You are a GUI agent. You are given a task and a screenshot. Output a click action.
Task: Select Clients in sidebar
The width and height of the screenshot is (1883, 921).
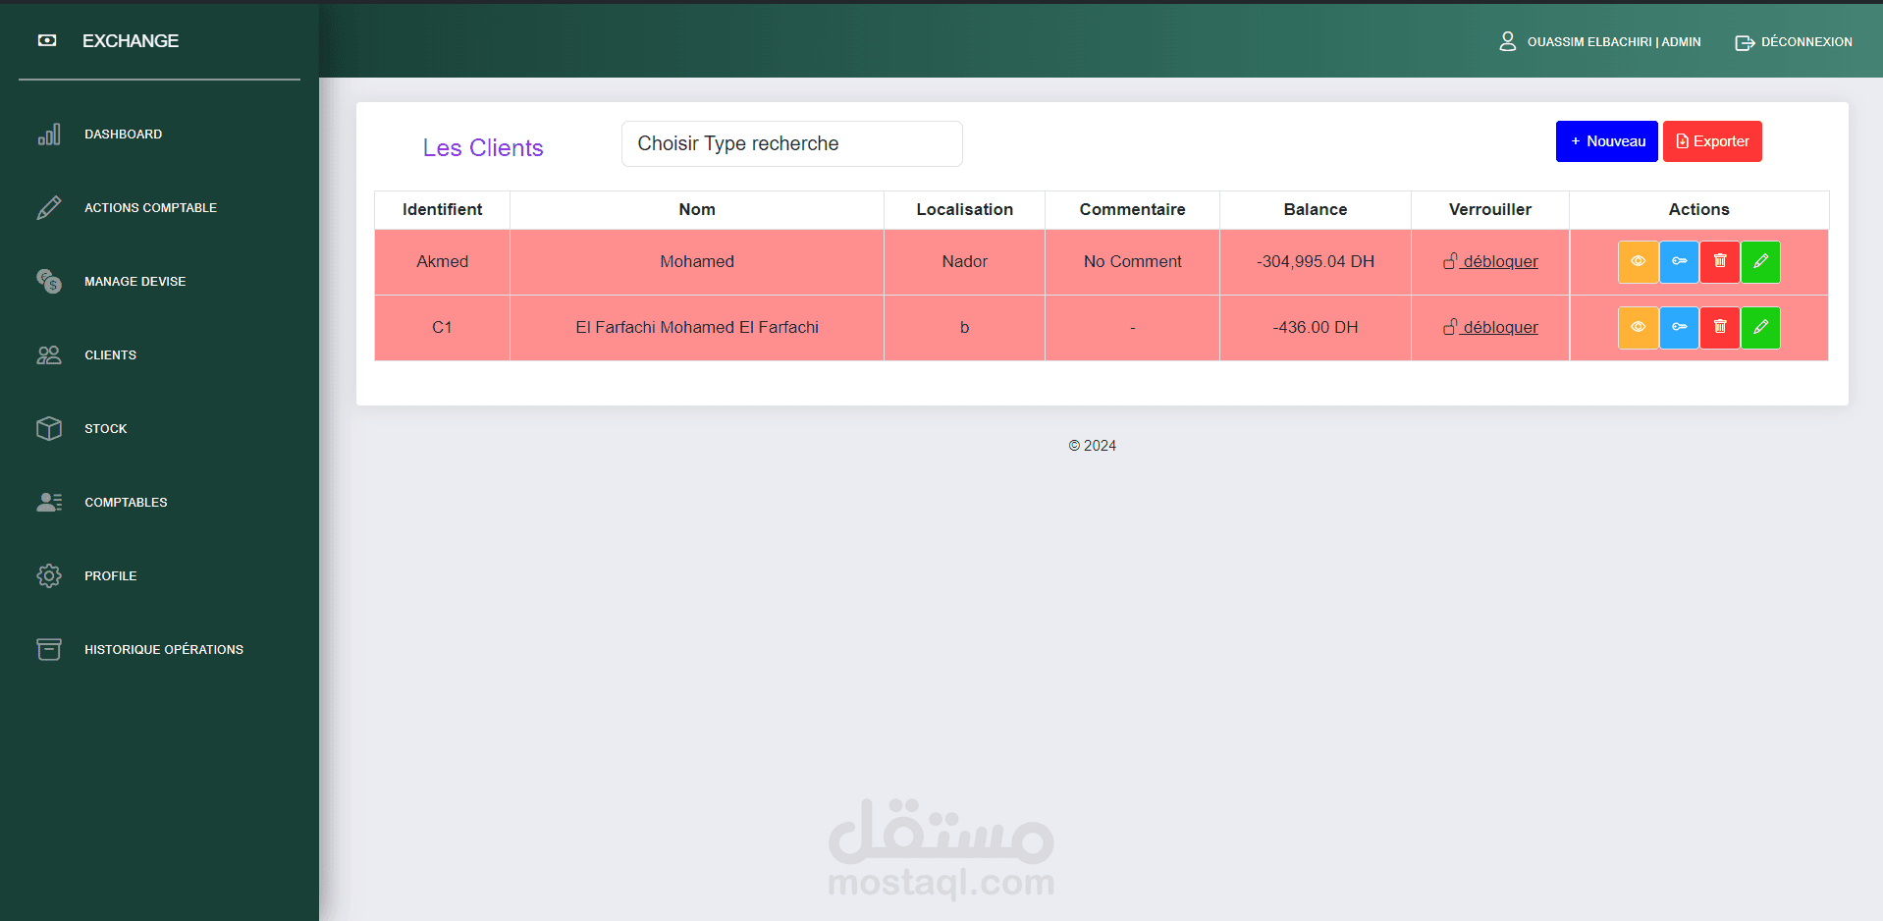coord(110,355)
